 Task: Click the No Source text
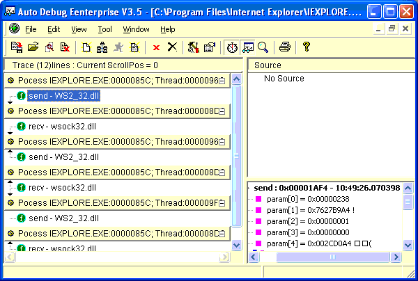pos(284,78)
